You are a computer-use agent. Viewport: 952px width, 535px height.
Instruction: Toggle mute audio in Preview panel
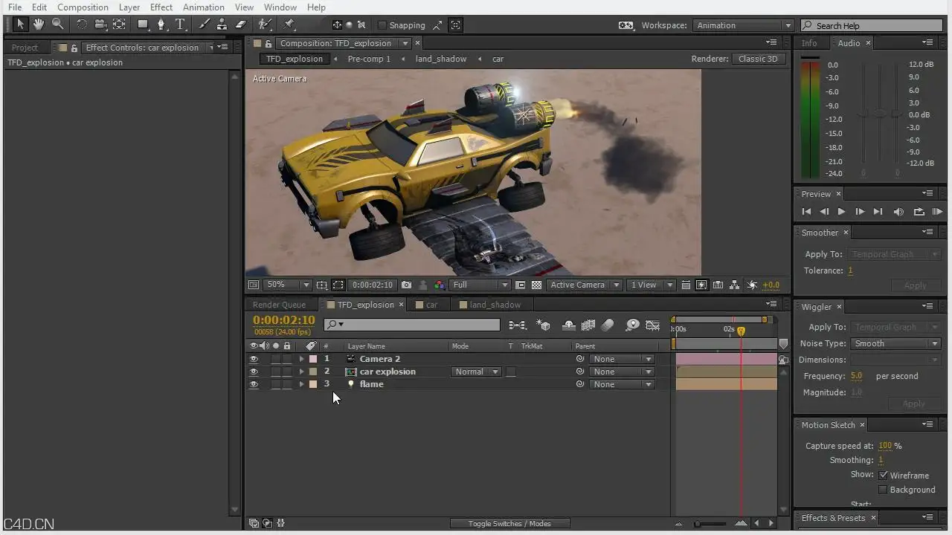click(x=898, y=212)
